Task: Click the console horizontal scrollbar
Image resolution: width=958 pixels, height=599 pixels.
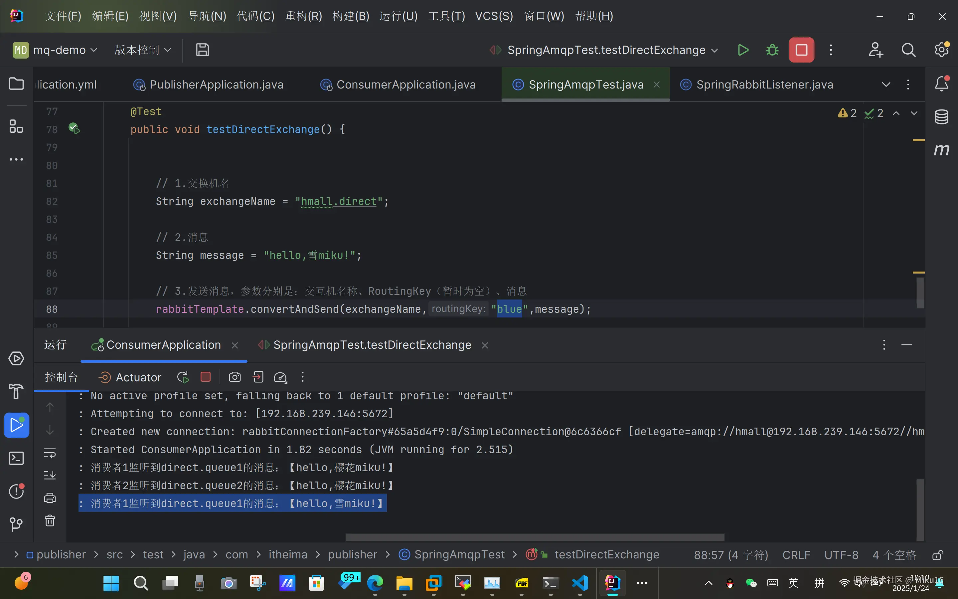Action: 535,537
